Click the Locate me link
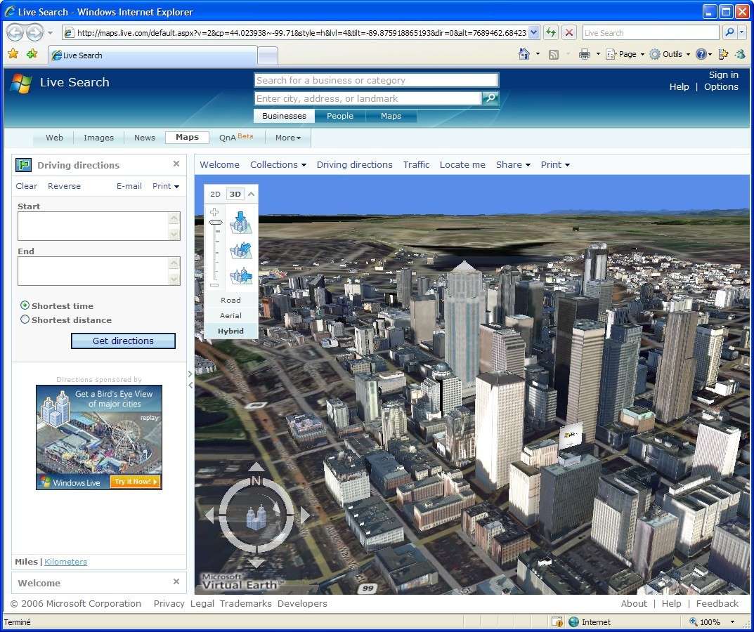The width and height of the screenshot is (754, 632). 462,165
